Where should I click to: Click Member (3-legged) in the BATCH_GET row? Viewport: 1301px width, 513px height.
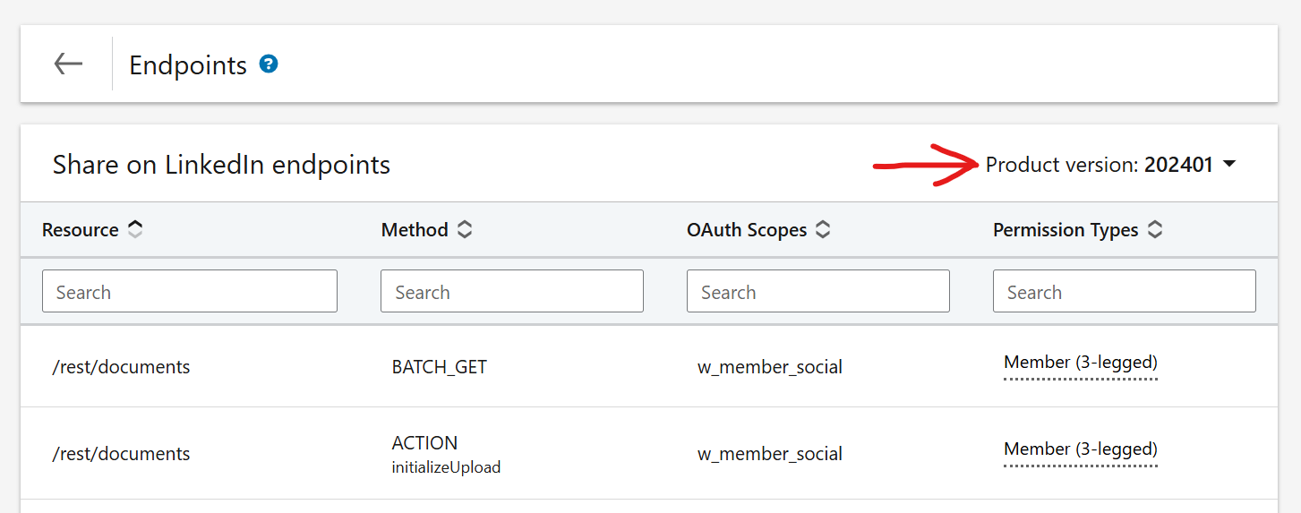click(1081, 363)
